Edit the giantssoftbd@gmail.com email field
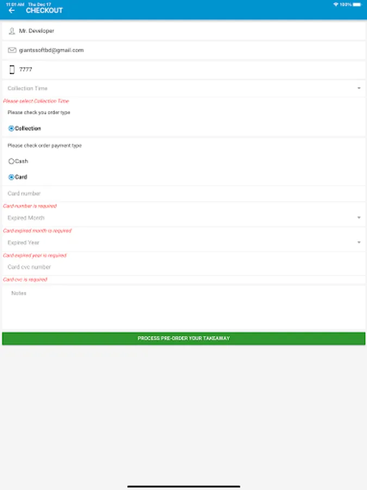 click(x=184, y=50)
